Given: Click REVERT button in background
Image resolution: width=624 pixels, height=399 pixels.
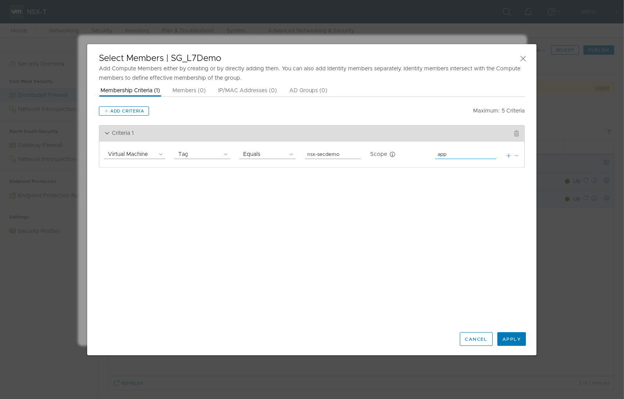Looking at the screenshot, I should coord(565,50).
